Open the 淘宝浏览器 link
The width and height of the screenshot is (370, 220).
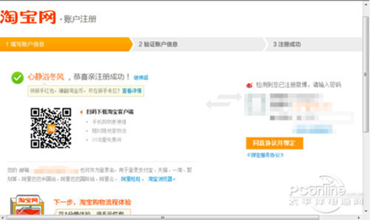[160, 179]
